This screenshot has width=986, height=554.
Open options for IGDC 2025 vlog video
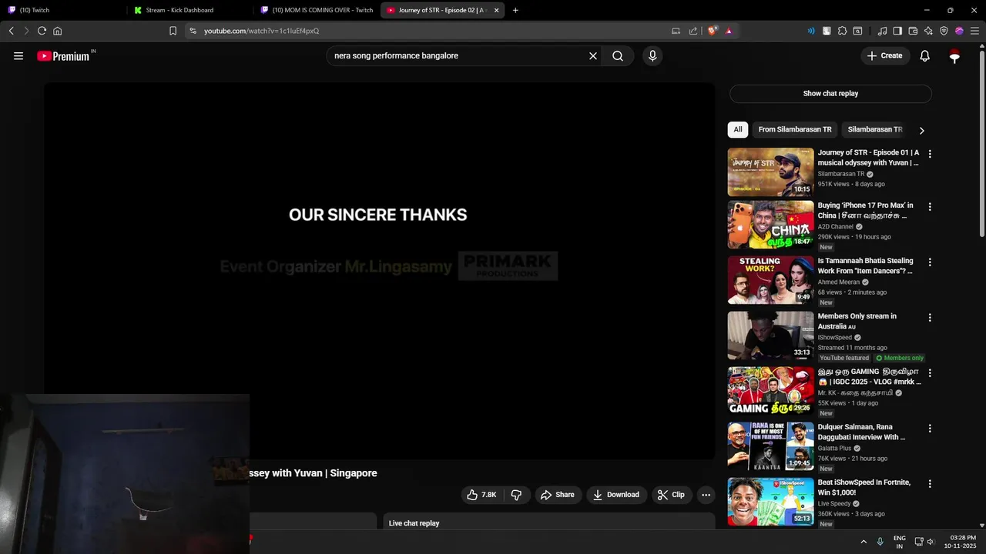pyautogui.click(x=930, y=373)
